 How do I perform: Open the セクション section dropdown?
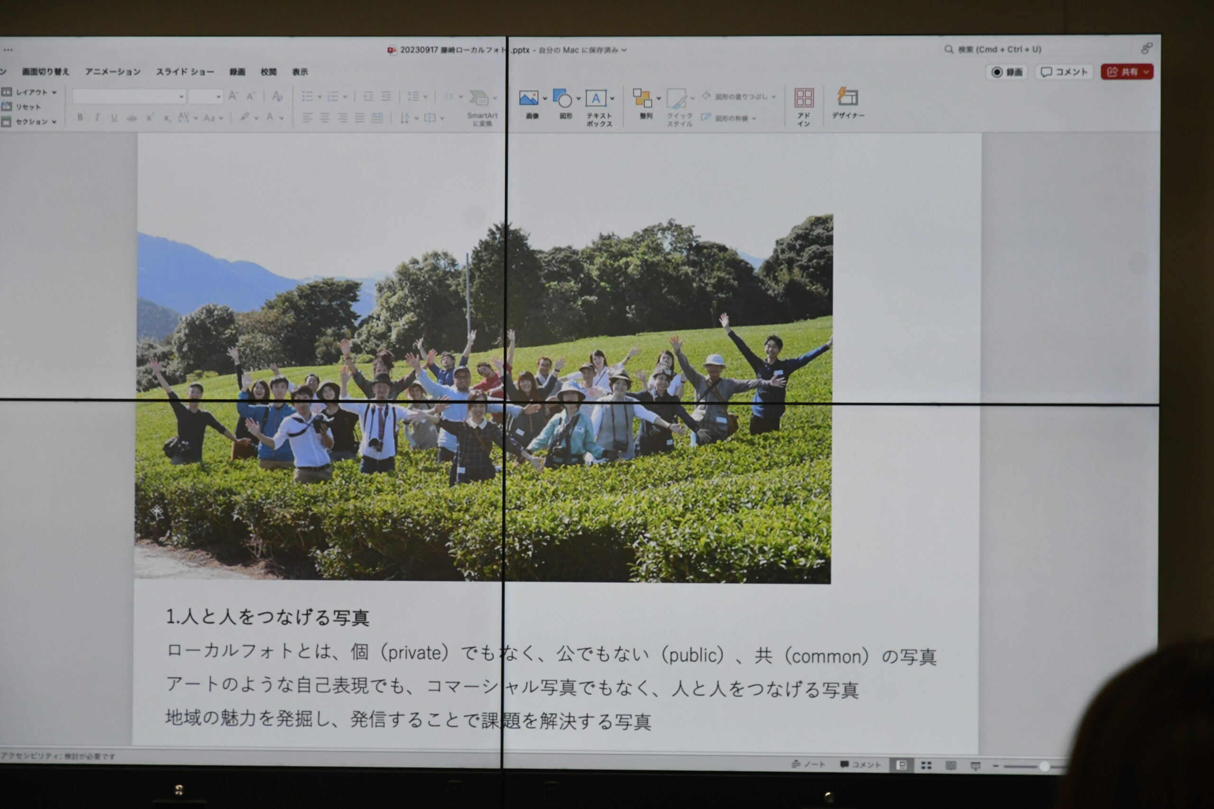[x=29, y=122]
